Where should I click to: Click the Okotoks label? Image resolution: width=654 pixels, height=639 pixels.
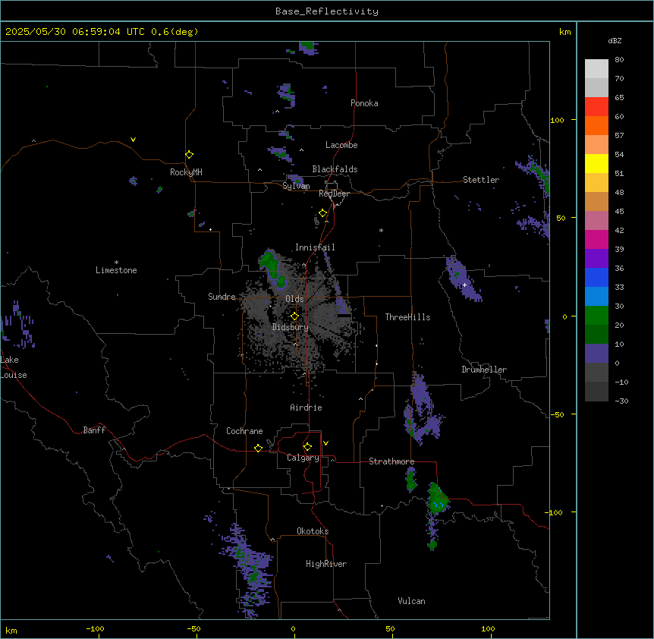tap(313, 531)
